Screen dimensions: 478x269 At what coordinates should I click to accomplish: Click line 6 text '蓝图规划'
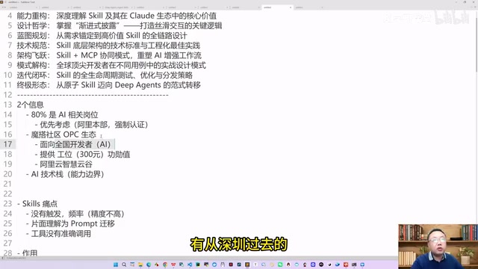pyautogui.click(x=31, y=36)
